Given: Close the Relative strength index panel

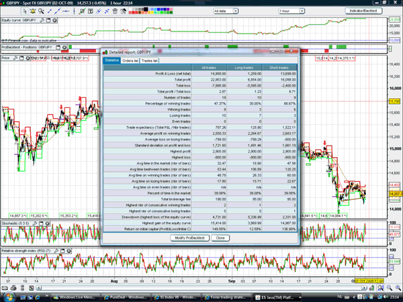Looking at the screenshot, I should tap(69, 250).
